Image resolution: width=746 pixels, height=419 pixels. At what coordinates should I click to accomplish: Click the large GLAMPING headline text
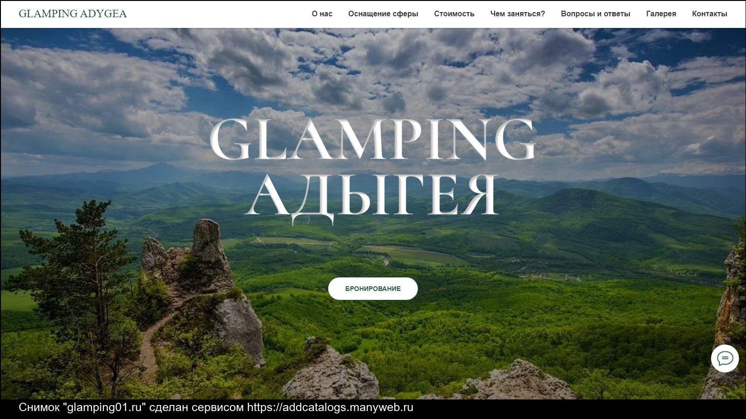pyautogui.click(x=373, y=140)
